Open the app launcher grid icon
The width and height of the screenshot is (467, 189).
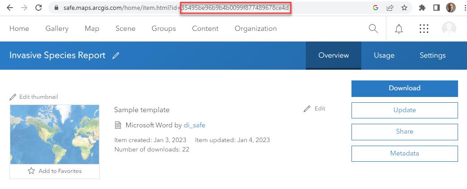424,29
